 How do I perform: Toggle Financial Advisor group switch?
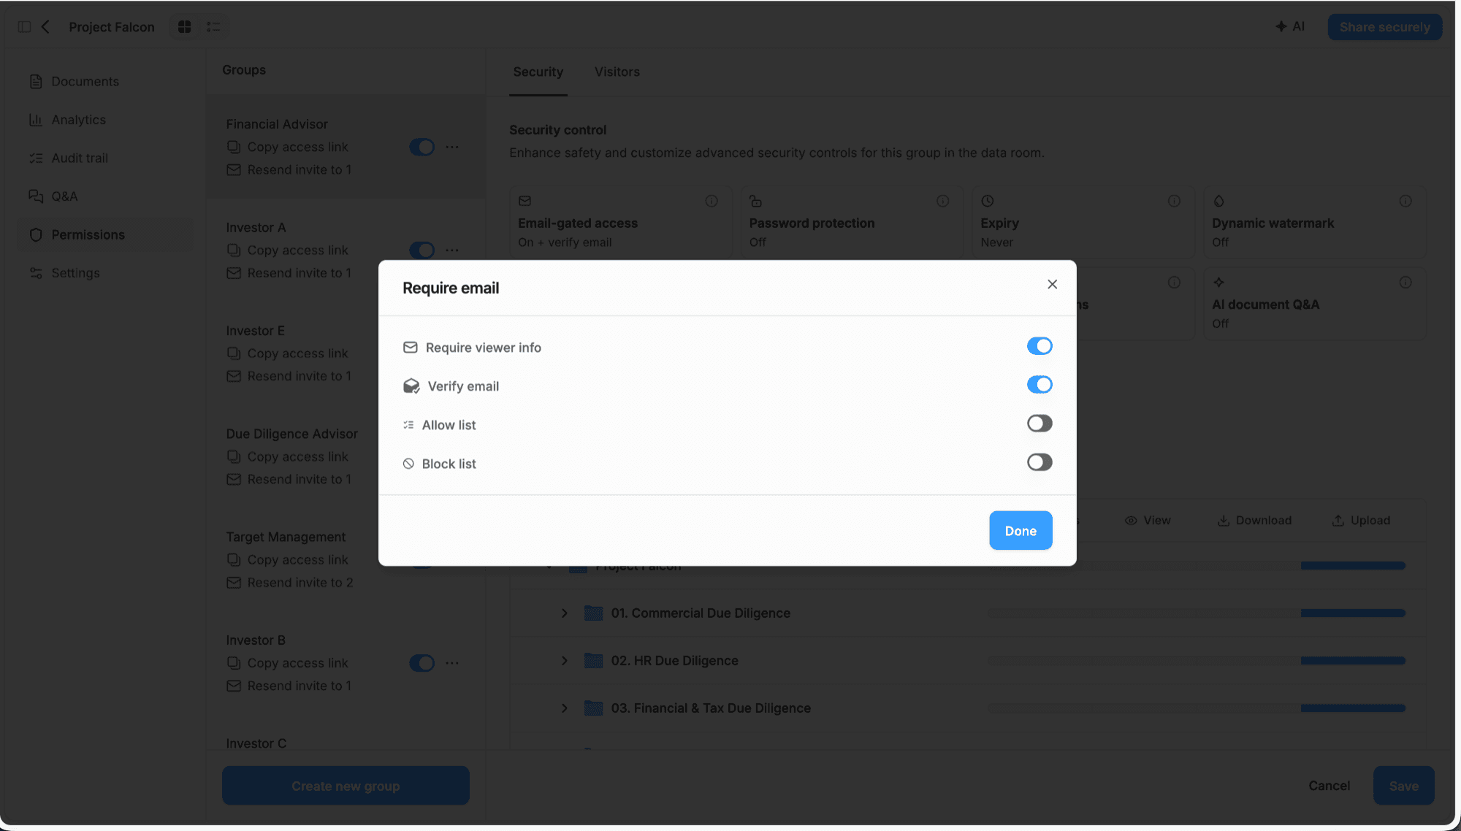[x=421, y=148]
